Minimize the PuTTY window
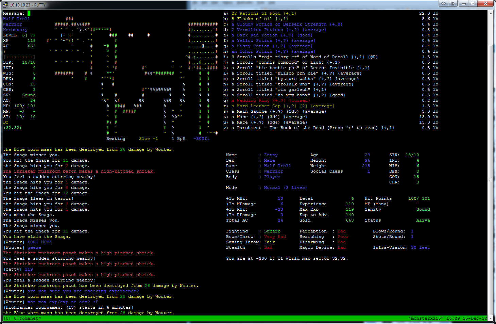Image resolution: width=496 pixels, height=324 pixels. coord(463,3)
